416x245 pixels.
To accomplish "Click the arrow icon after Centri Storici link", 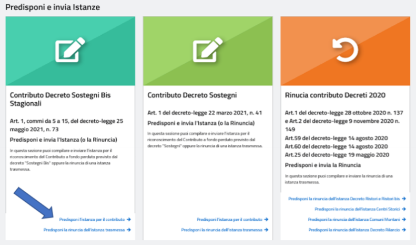I will pos(403,209).
